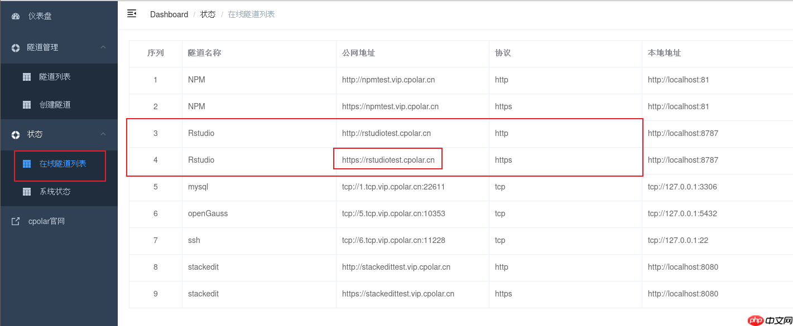The width and height of the screenshot is (793, 326).
Task: Click the 序列 column header
Action: 156,53
